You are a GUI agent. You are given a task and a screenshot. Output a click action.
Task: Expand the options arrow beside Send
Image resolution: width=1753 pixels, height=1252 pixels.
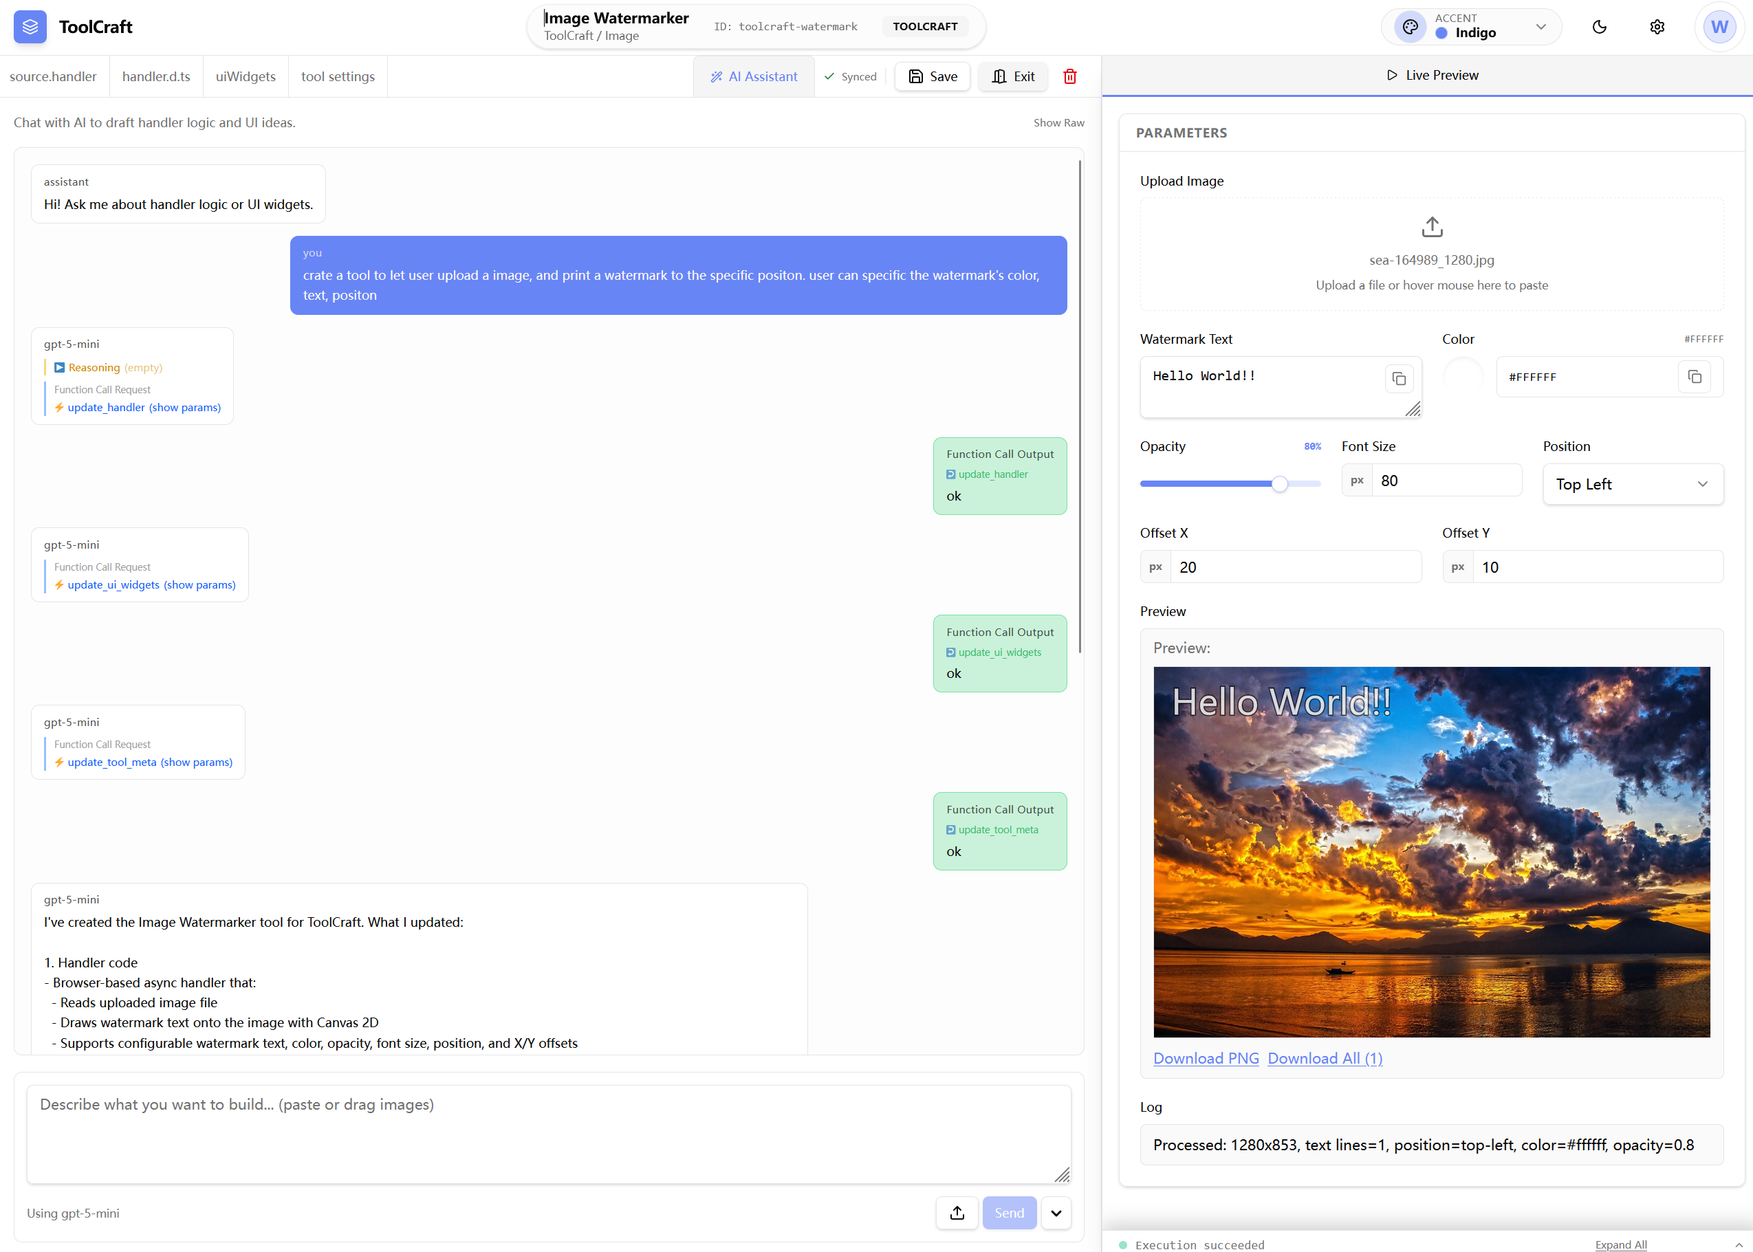pyautogui.click(x=1056, y=1213)
